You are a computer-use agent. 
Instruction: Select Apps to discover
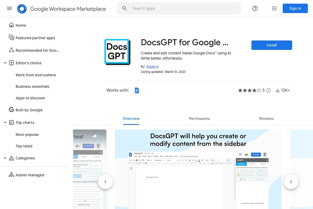click(x=30, y=98)
